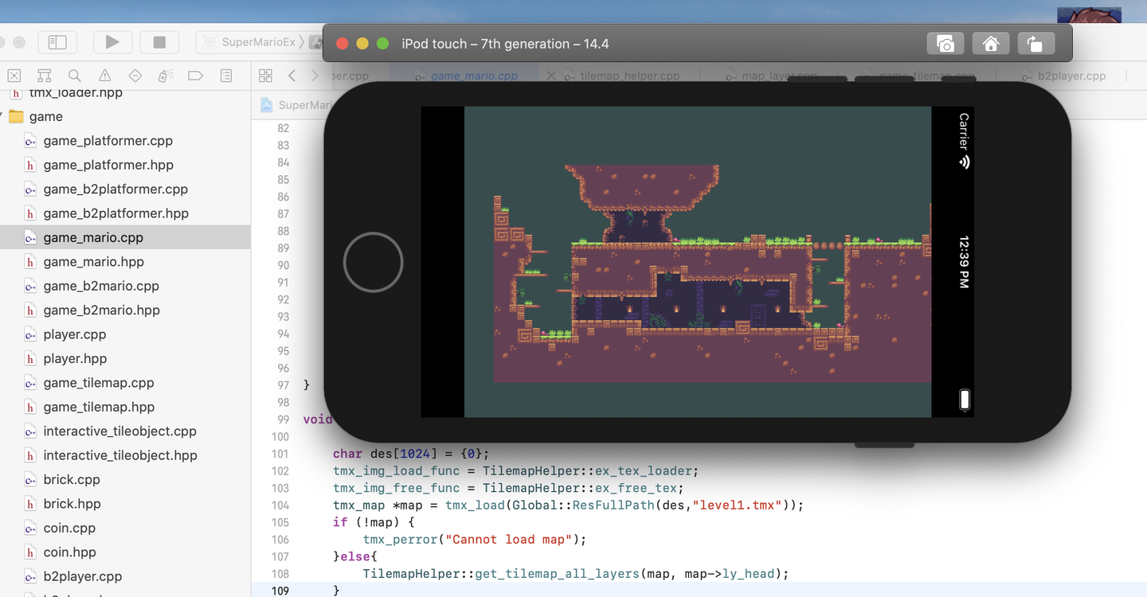Open the symbol navigator

tap(44, 76)
